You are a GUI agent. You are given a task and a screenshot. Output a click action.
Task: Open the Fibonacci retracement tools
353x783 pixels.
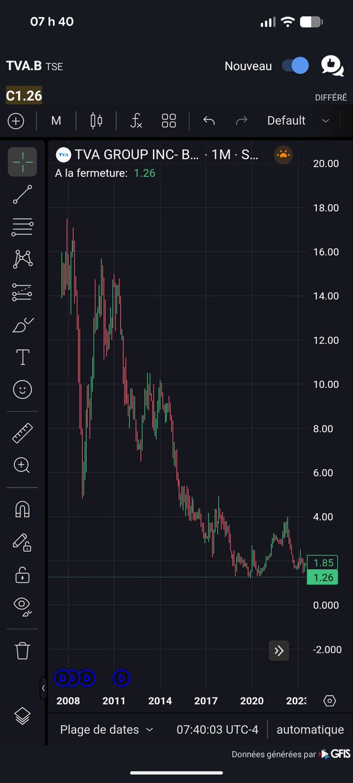(x=22, y=227)
